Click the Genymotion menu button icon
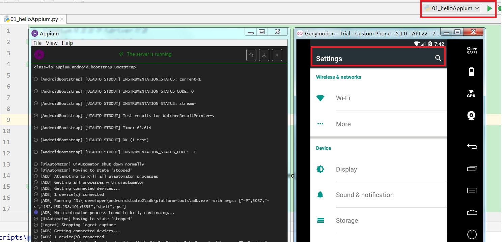 [472, 190]
